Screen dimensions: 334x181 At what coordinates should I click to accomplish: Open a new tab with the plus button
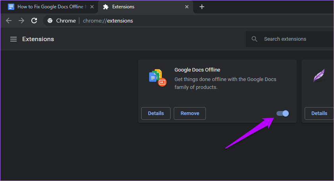point(202,7)
